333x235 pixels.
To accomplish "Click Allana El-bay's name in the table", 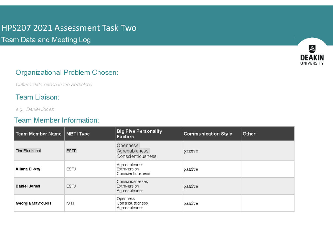I will tap(28, 169).
